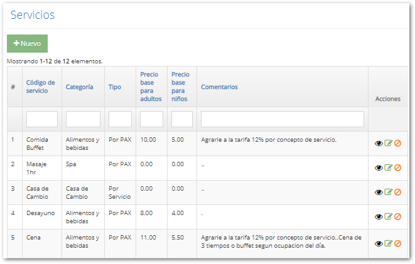Focus the Código de servicio filter field
The height and width of the screenshot is (264, 415).
click(x=42, y=119)
